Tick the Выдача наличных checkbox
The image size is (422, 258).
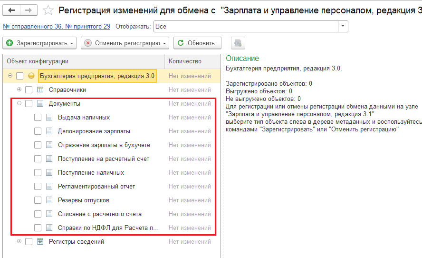(x=38, y=117)
